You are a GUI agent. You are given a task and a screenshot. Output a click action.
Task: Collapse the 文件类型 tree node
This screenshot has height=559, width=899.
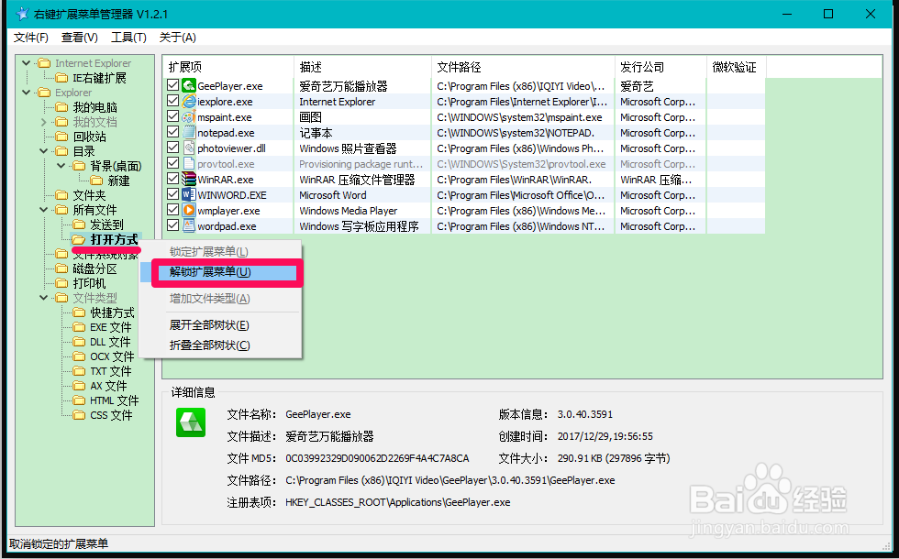[44, 298]
